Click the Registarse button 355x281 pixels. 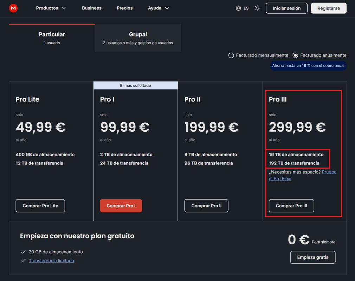tap(329, 8)
